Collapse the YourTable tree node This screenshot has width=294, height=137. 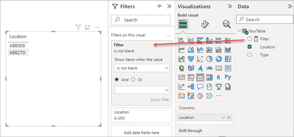click(239, 31)
